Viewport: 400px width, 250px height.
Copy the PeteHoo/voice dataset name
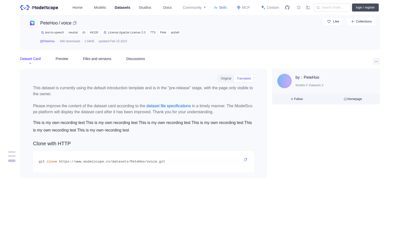coord(75,23)
